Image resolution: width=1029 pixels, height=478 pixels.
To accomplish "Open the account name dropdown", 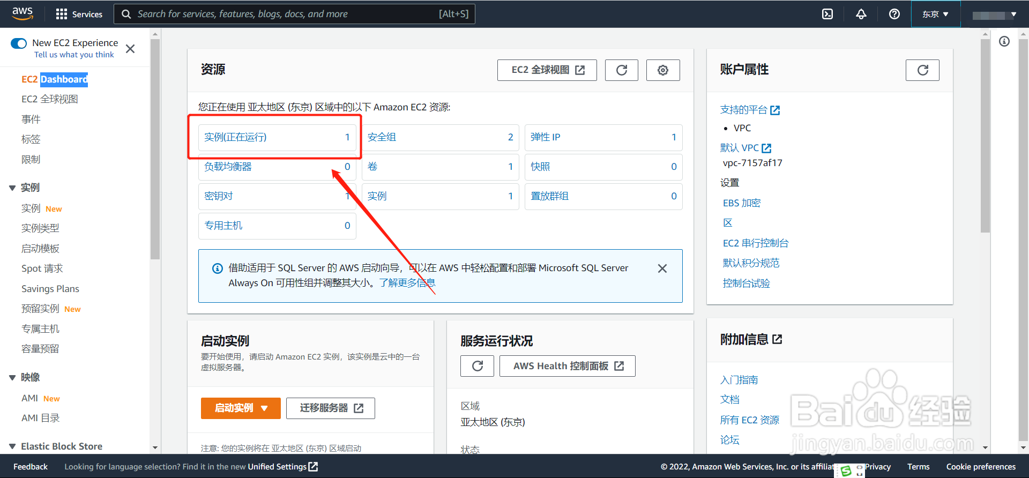I will [994, 14].
